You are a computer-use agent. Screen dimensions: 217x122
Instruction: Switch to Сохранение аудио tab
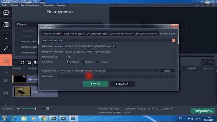[74, 34]
